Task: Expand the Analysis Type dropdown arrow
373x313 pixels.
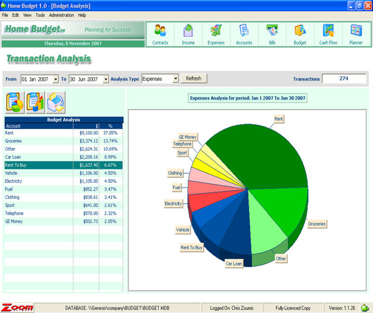Action: point(175,78)
